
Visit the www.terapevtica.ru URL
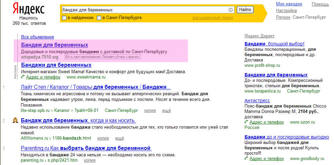tap(263, 91)
